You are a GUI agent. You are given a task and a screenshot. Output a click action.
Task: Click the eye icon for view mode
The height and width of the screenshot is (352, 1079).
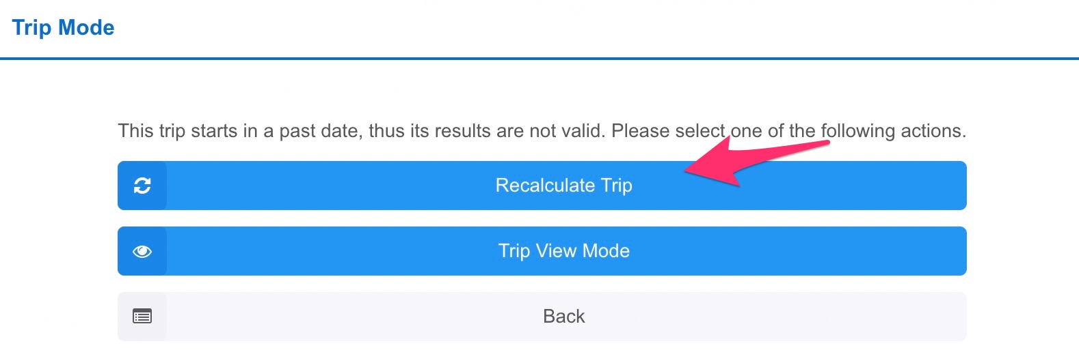(142, 251)
